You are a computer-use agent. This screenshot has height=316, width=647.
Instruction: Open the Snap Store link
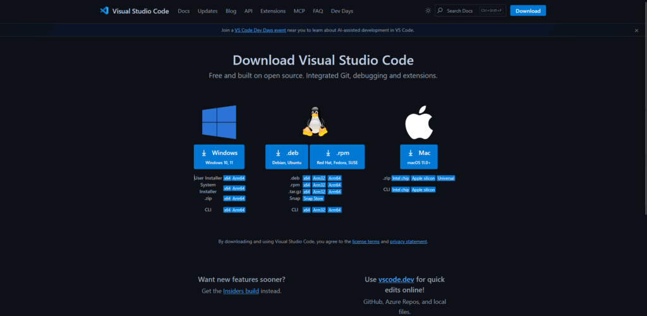point(313,198)
